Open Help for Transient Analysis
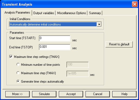The image size is (139, 100). tap(124, 94)
